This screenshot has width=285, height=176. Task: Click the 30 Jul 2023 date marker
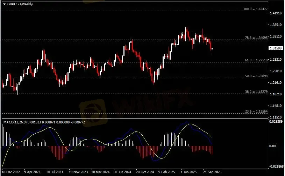click(x=55, y=172)
